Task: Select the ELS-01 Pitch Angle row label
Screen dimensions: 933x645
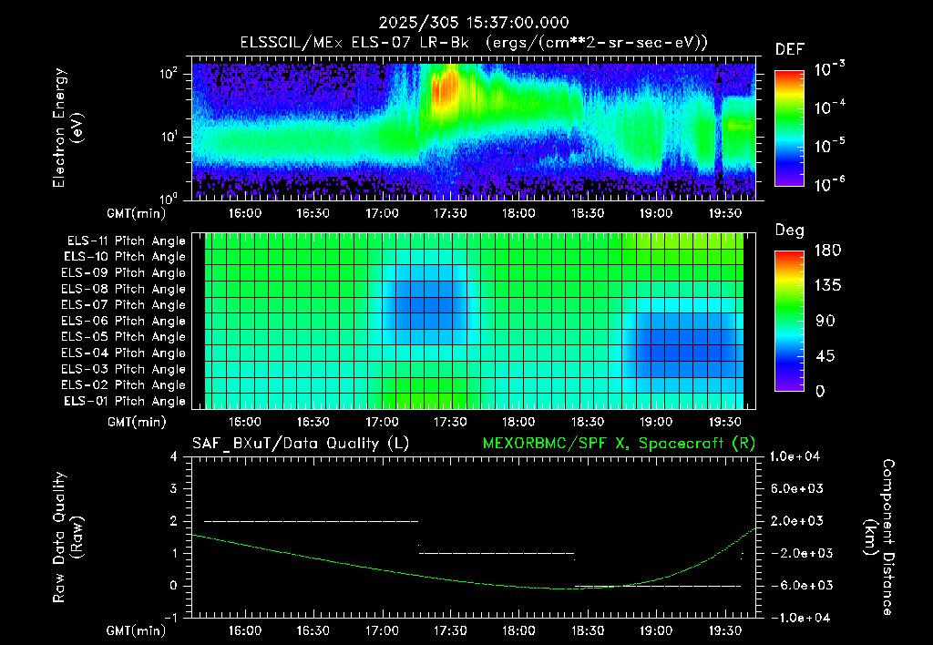Action: point(125,401)
